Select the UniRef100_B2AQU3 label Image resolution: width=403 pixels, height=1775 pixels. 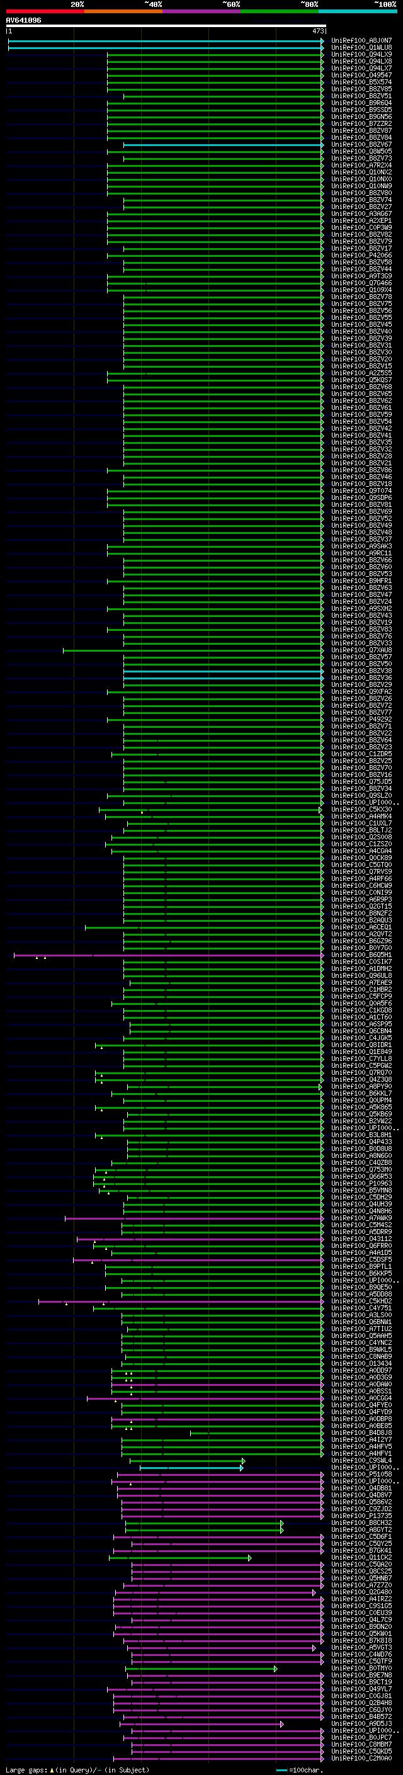[361, 921]
